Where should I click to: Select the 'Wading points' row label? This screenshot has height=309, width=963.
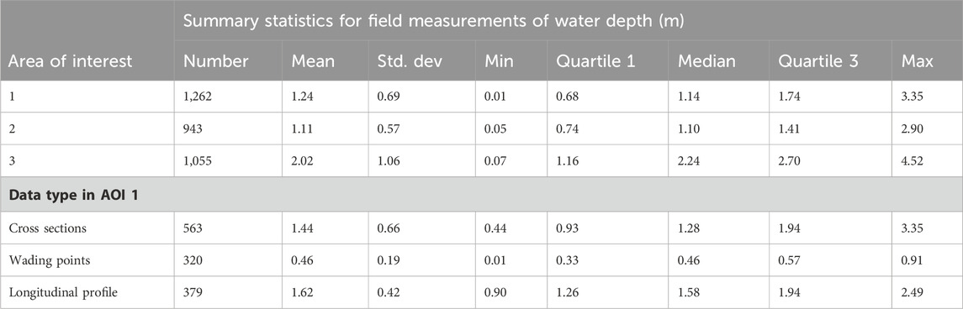point(49,260)
